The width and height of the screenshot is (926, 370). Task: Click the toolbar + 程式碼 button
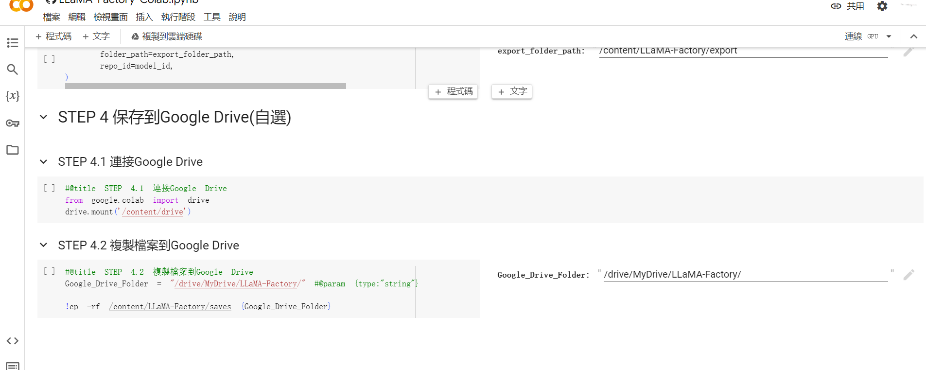click(53, 36)
